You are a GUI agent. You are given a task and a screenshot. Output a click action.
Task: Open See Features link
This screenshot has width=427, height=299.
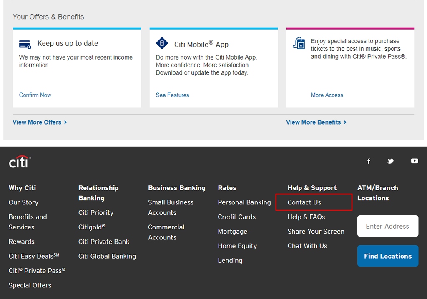[x=172, y=95]
